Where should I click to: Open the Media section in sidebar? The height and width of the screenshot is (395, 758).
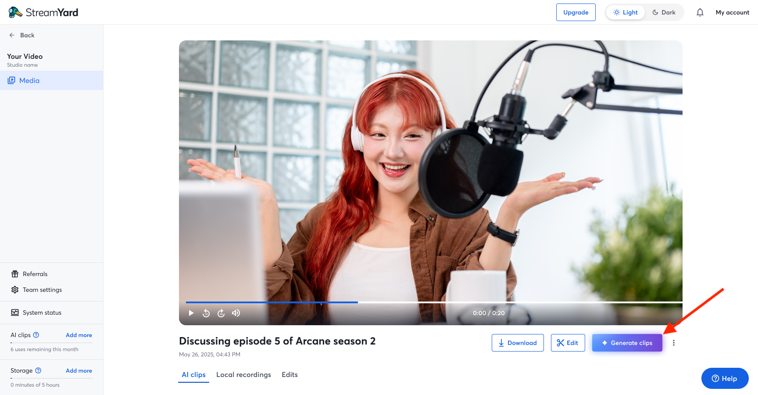pyautogui.click(x=29, y=80)
